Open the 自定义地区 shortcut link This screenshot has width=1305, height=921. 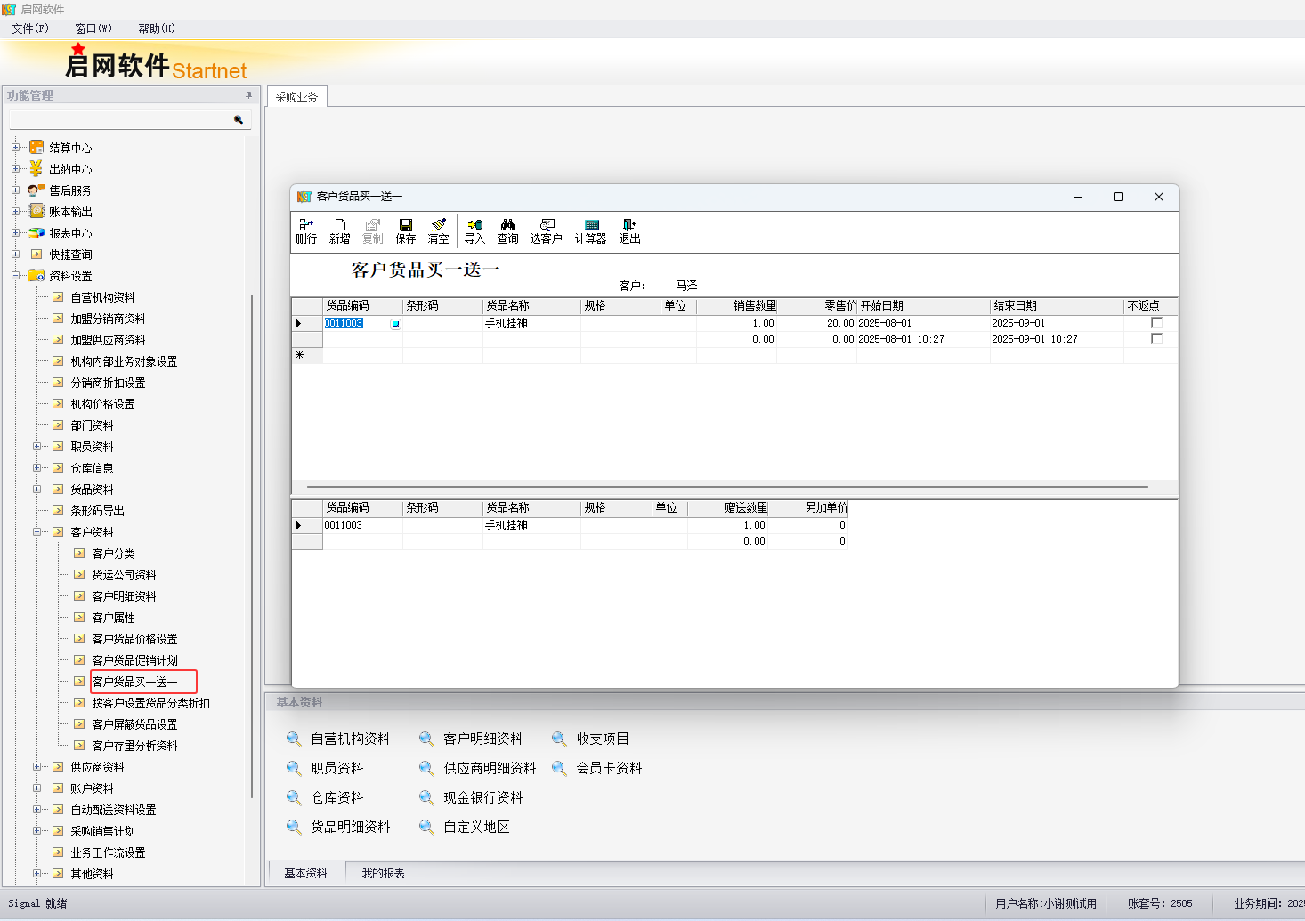pos(477,827)
